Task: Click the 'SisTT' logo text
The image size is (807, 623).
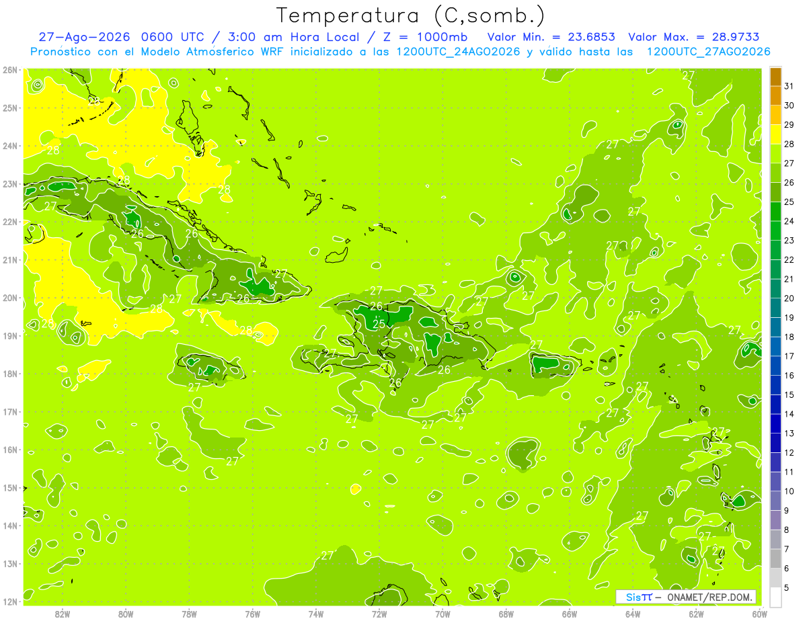Action: coord(638,597)
